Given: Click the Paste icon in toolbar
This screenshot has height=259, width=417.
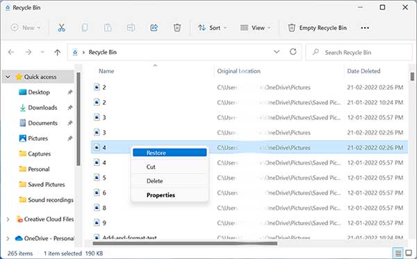Looking at the screenshot, I should pos(108,28).
